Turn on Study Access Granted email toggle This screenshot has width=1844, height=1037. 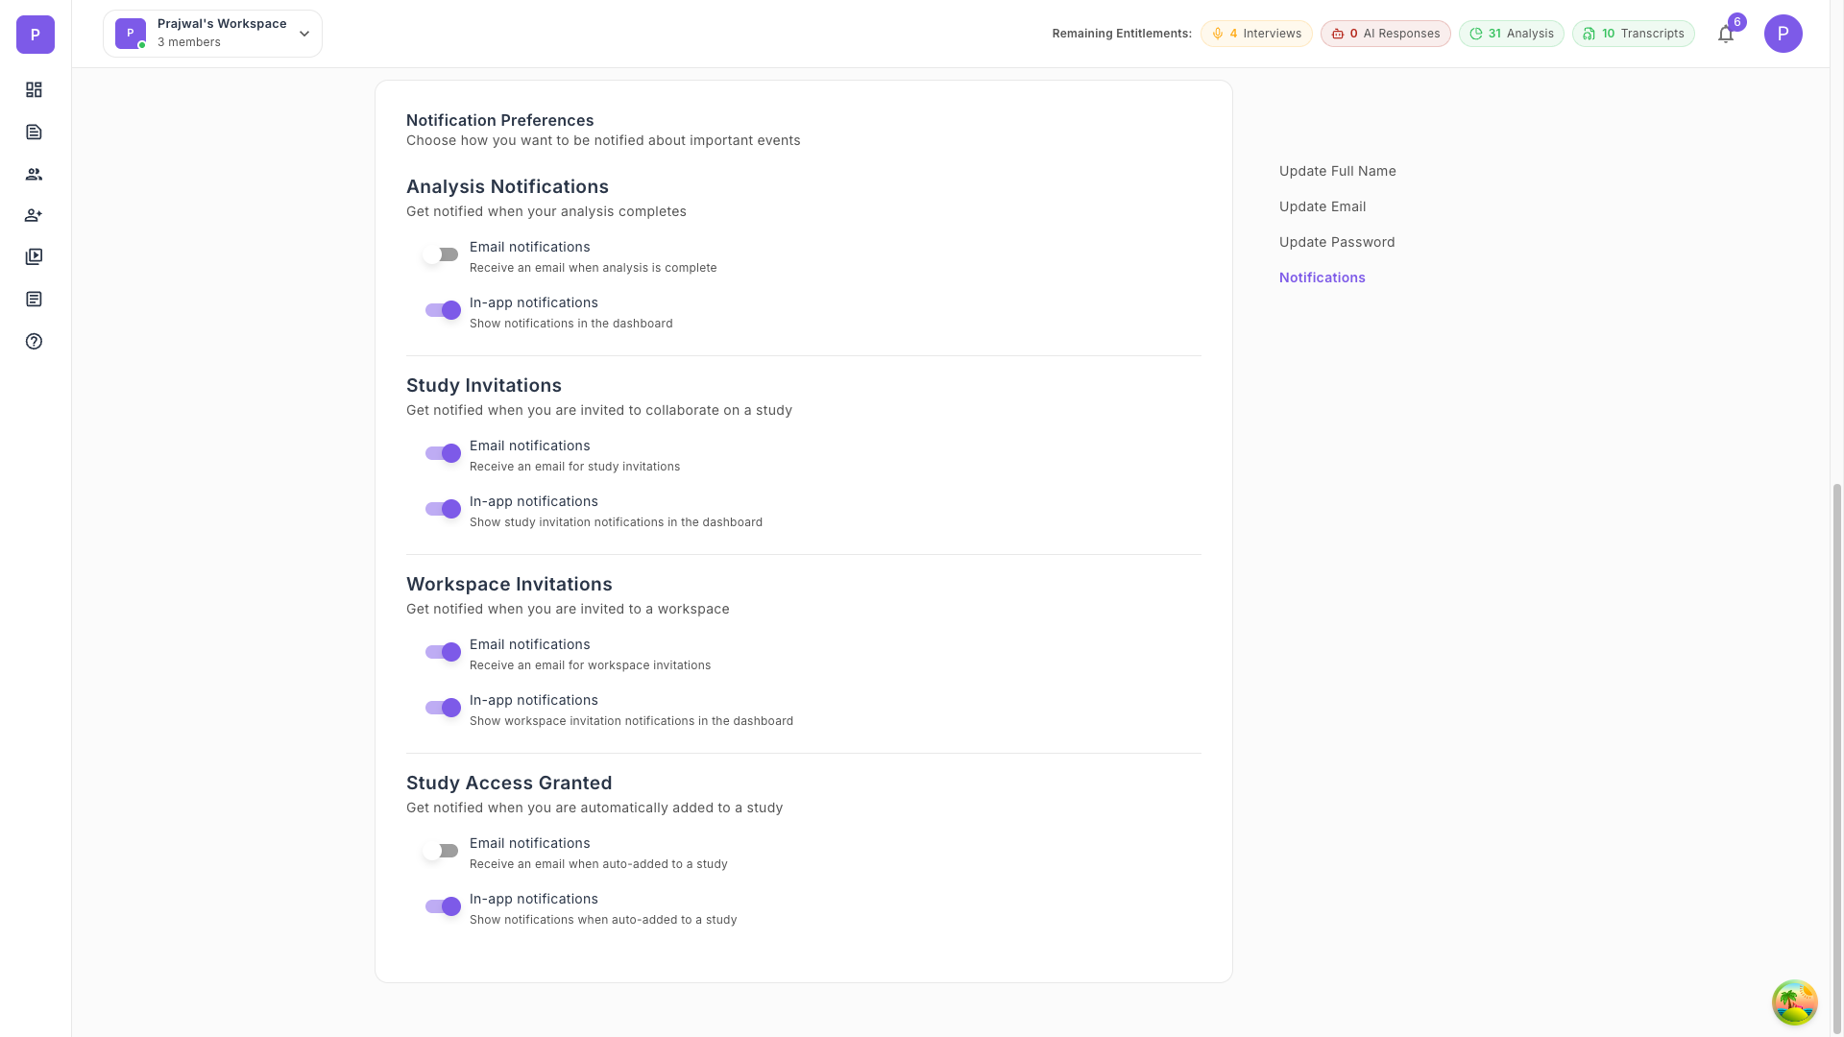442,851
